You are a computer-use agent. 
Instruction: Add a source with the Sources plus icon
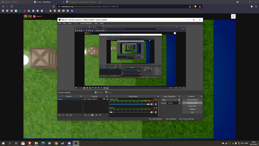coord(85,115)
